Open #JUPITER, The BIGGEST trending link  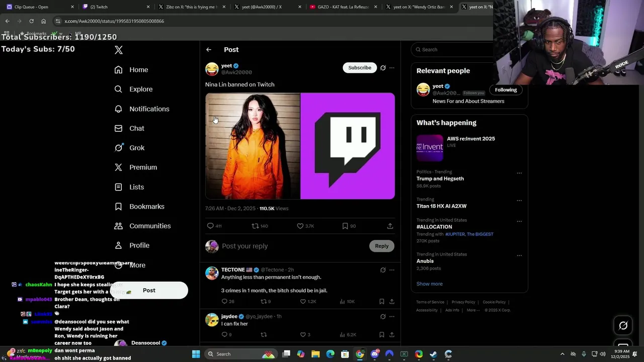point(469,234)
